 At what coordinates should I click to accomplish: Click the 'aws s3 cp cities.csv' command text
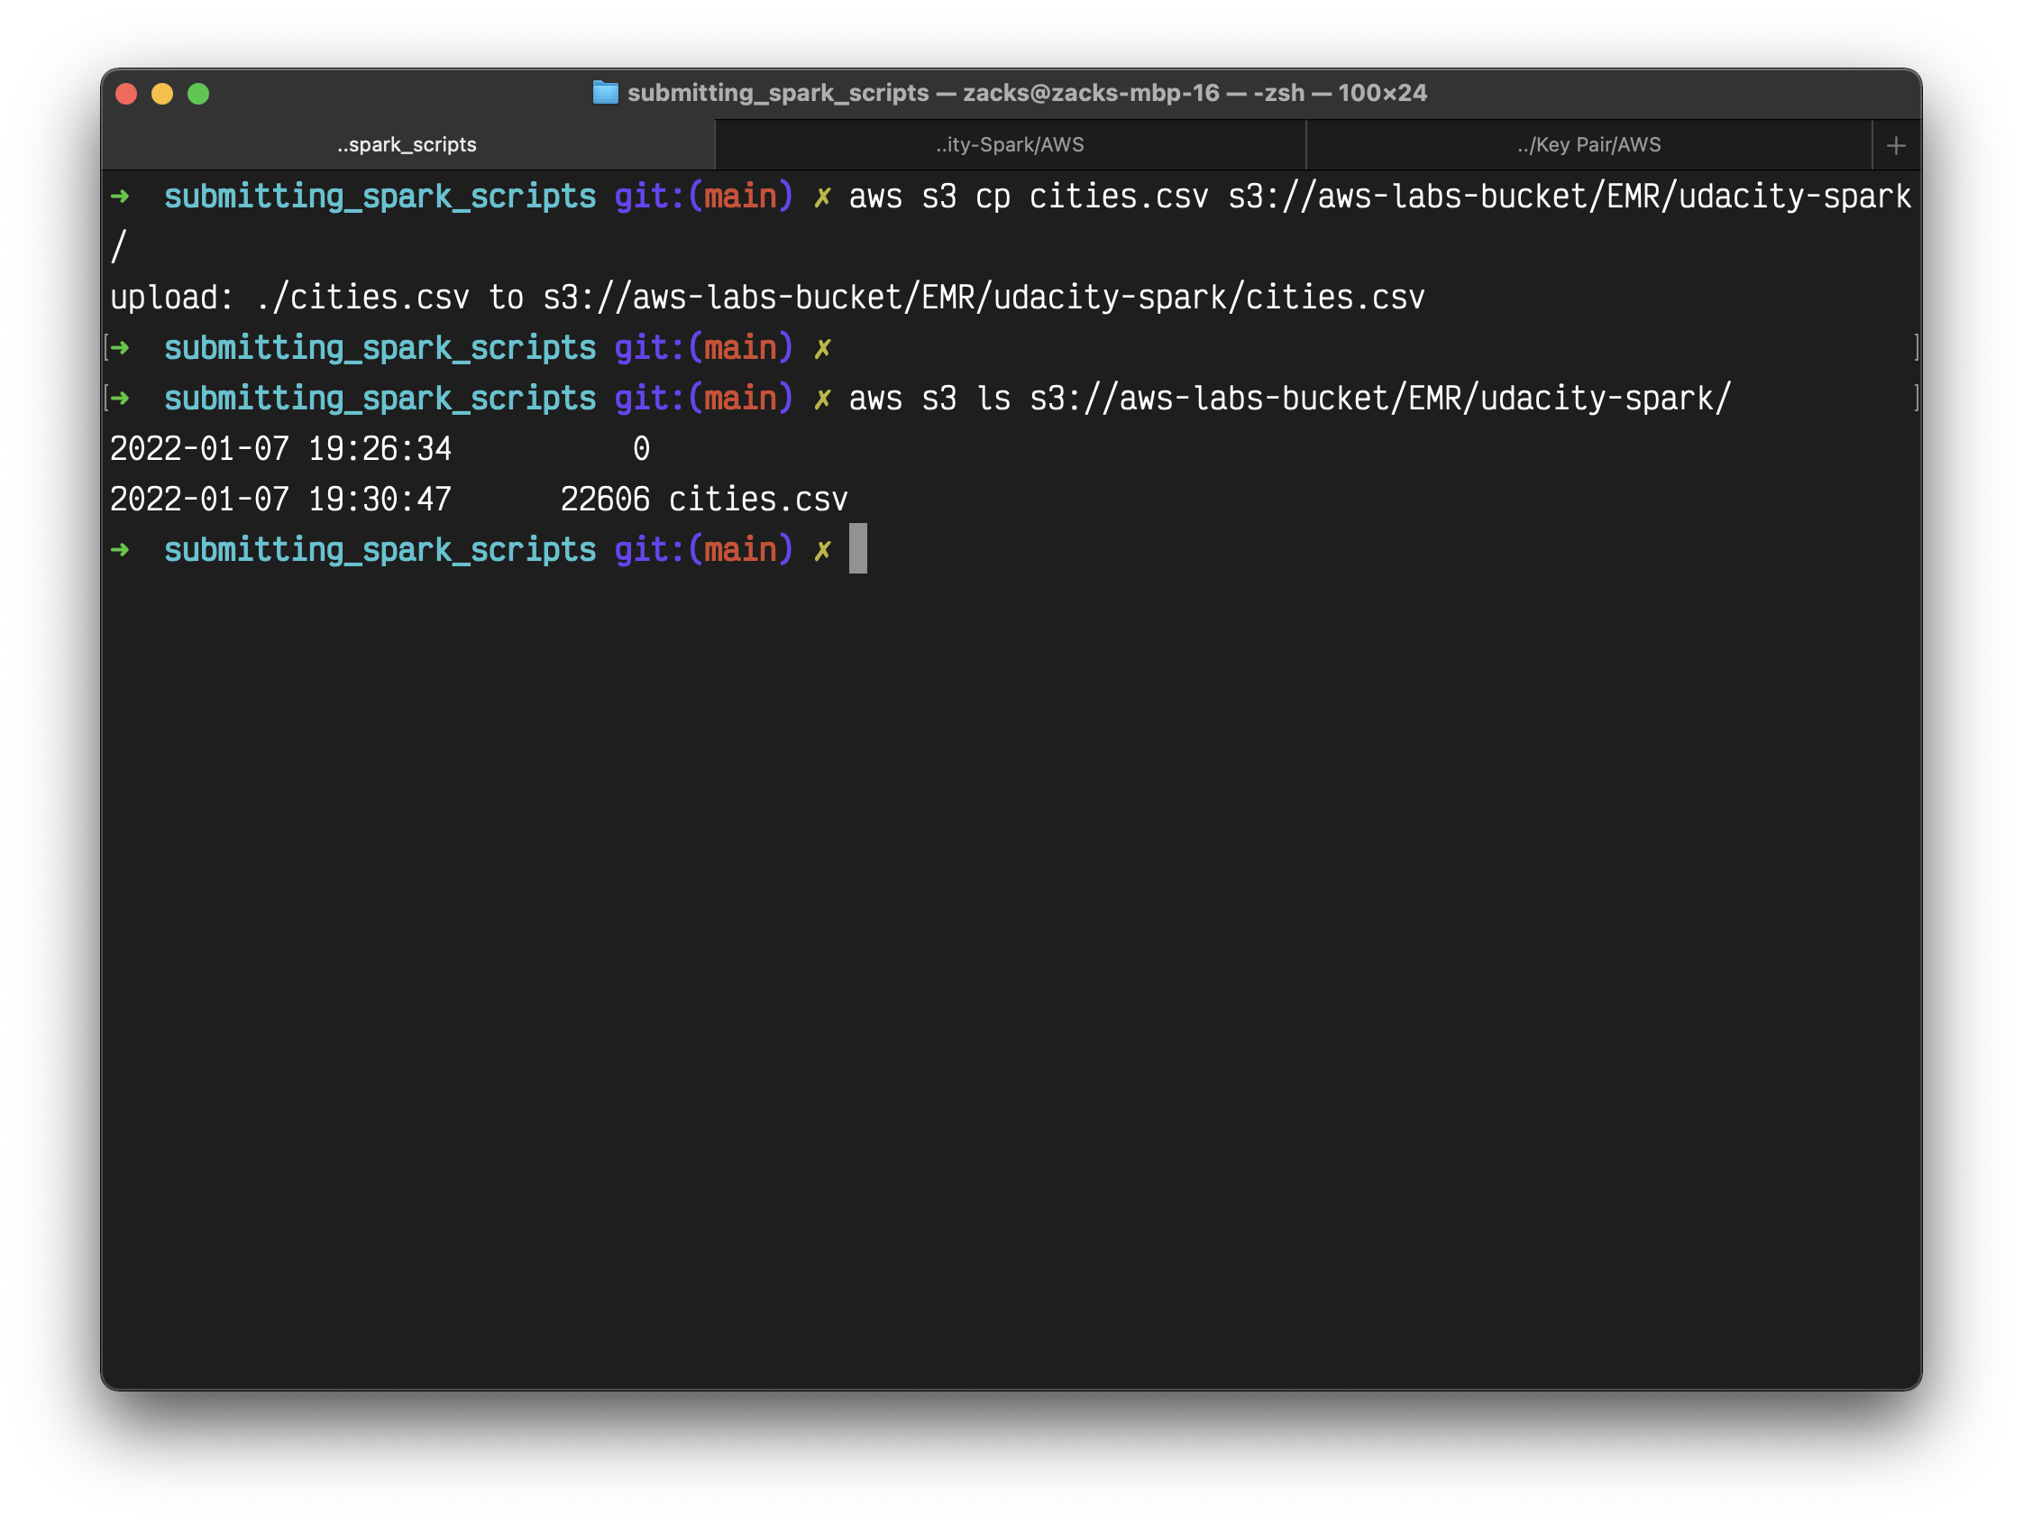tap(1028, 197)
